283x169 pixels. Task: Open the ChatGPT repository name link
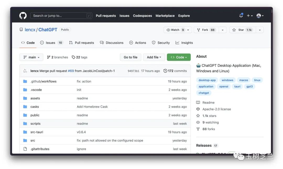tap(48, 30)
